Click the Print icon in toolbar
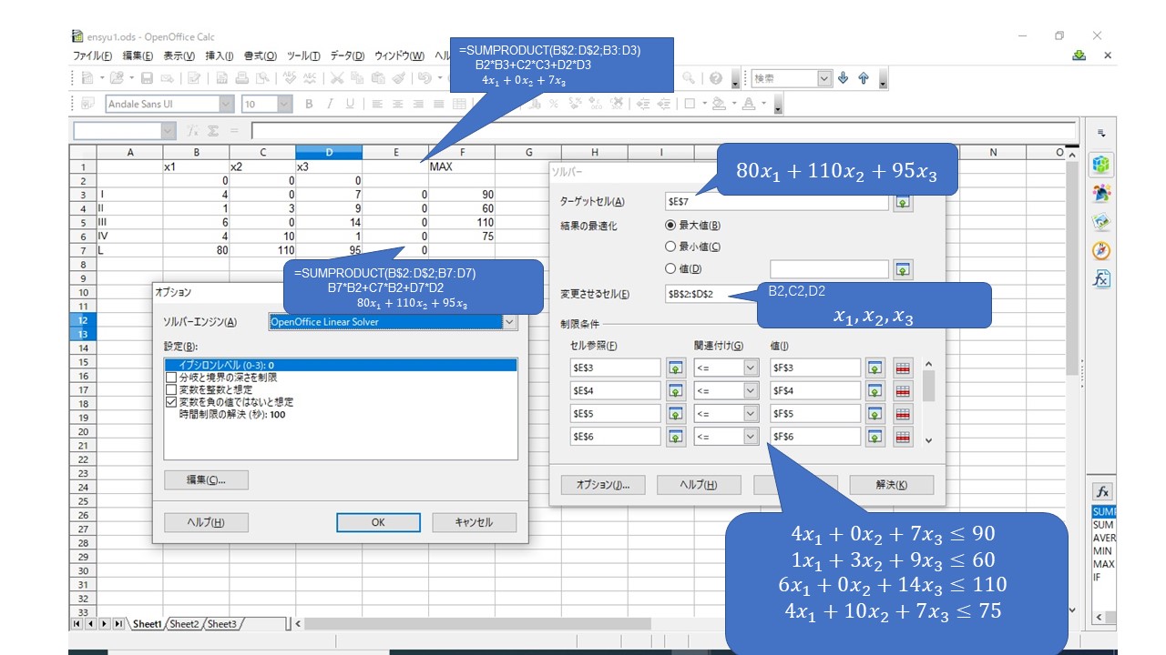This screenshot has height=655, width=1166. click(242, 79)
